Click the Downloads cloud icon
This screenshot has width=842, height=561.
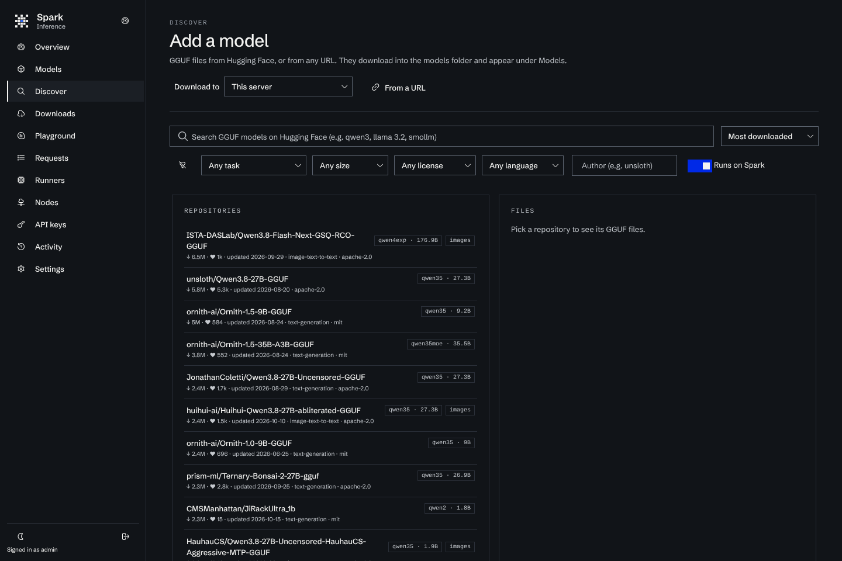pyautogui.click(x=21, y=113)
